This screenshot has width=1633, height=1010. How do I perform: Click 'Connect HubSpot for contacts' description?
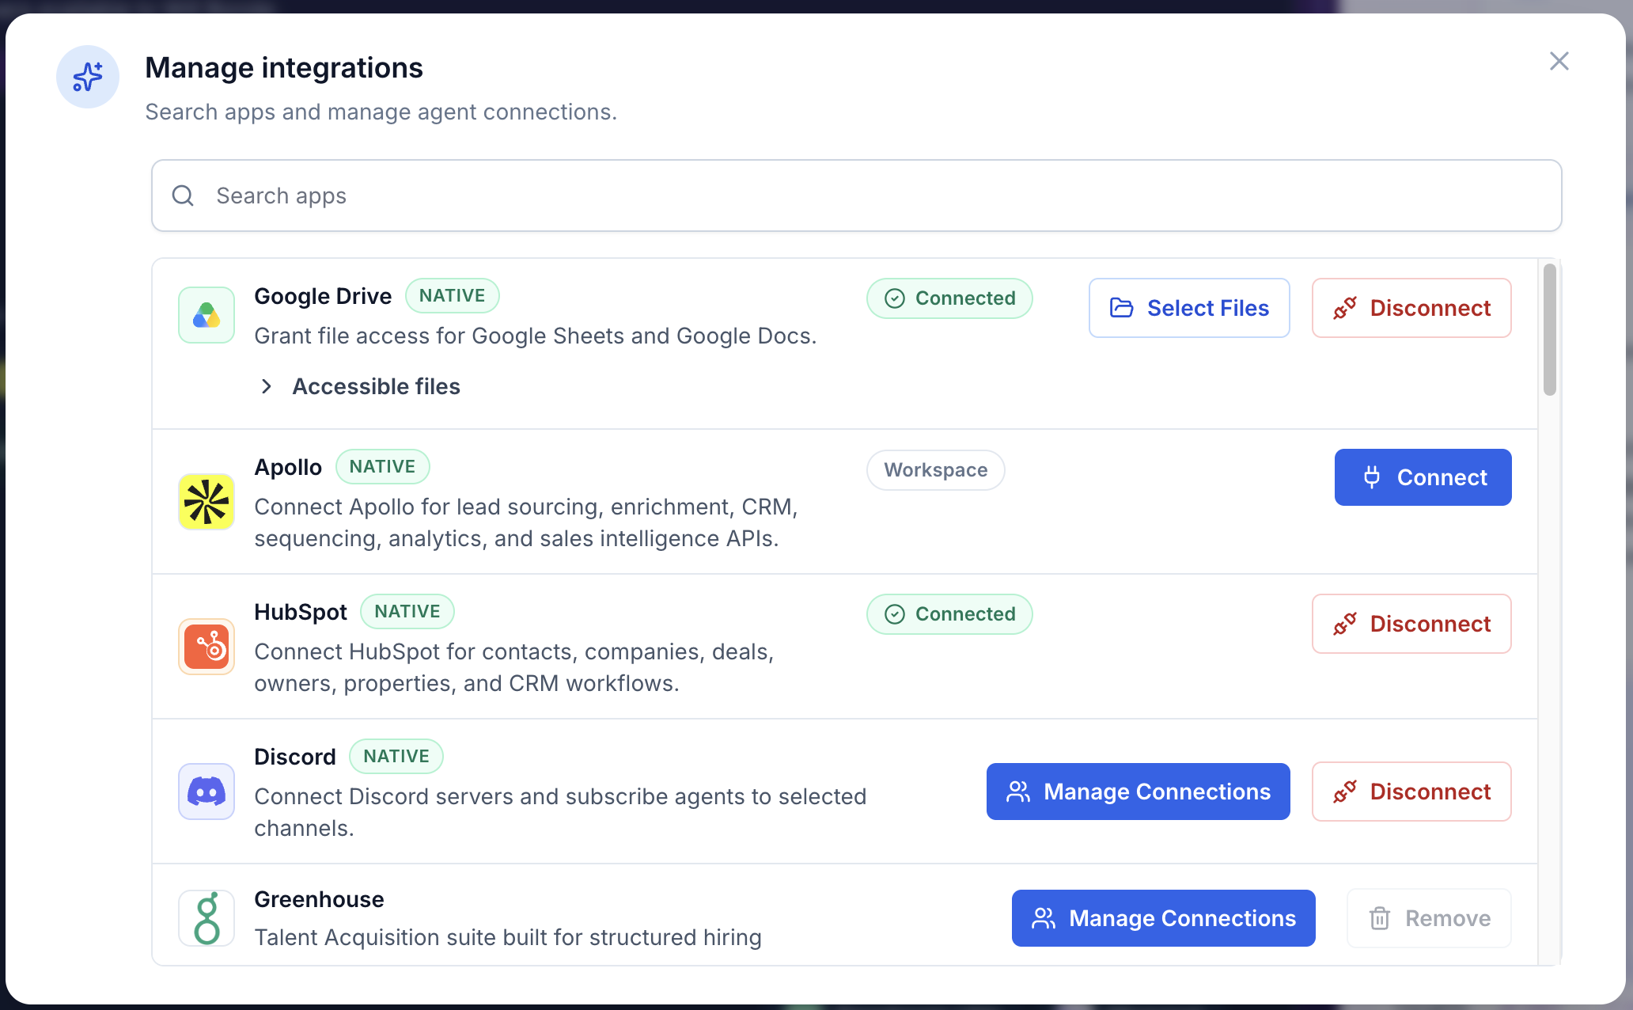[514, 667]
